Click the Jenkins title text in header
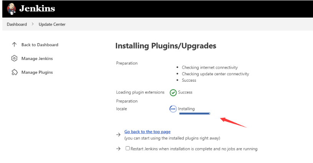Viewport: 313px width, 163px height. (x=37, y=8)
